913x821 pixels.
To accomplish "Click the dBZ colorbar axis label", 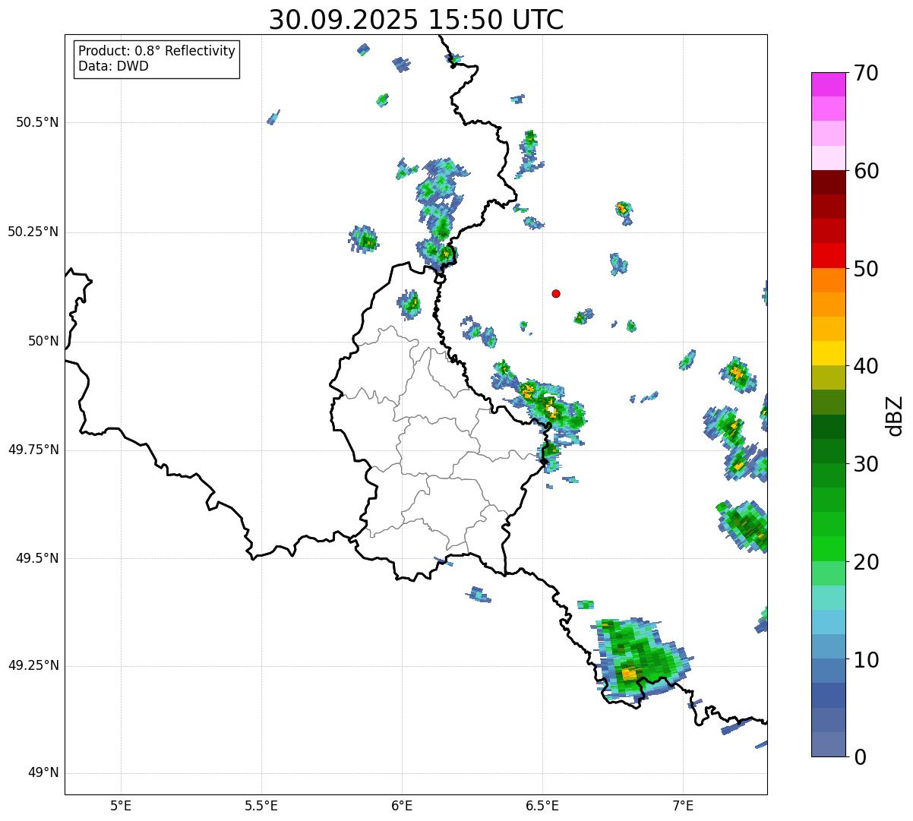I will click(895, 415).
